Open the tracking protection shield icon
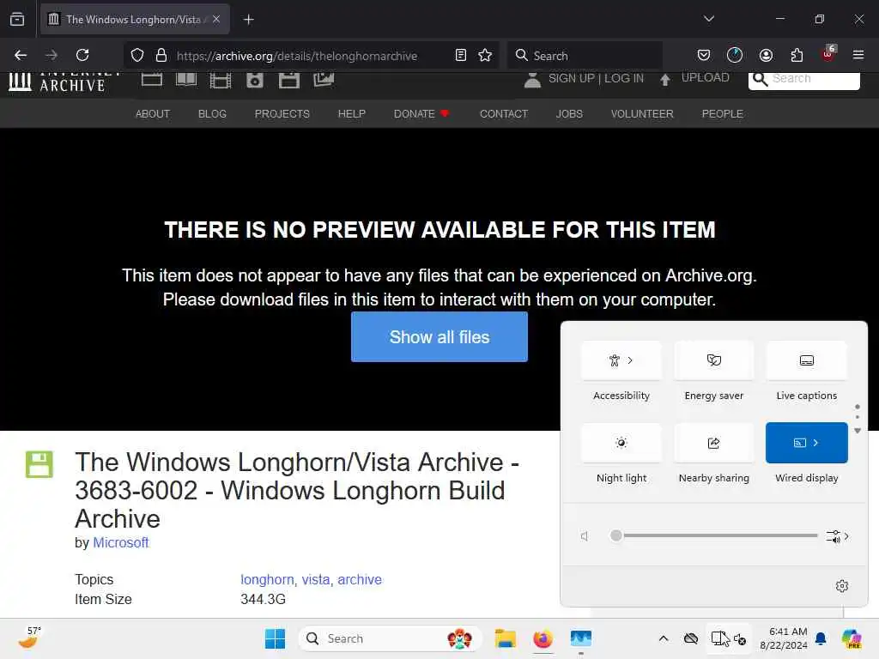This screenshot has width=879, height=659. [x=137, y=55]
